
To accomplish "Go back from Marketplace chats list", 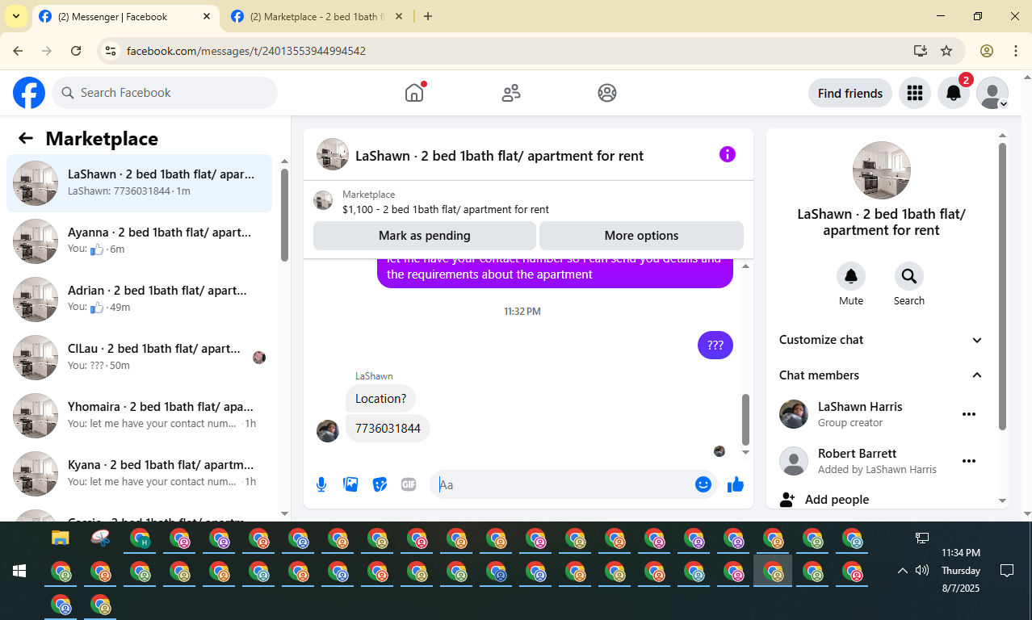I will pyautogui.click(x=26, y=138).
